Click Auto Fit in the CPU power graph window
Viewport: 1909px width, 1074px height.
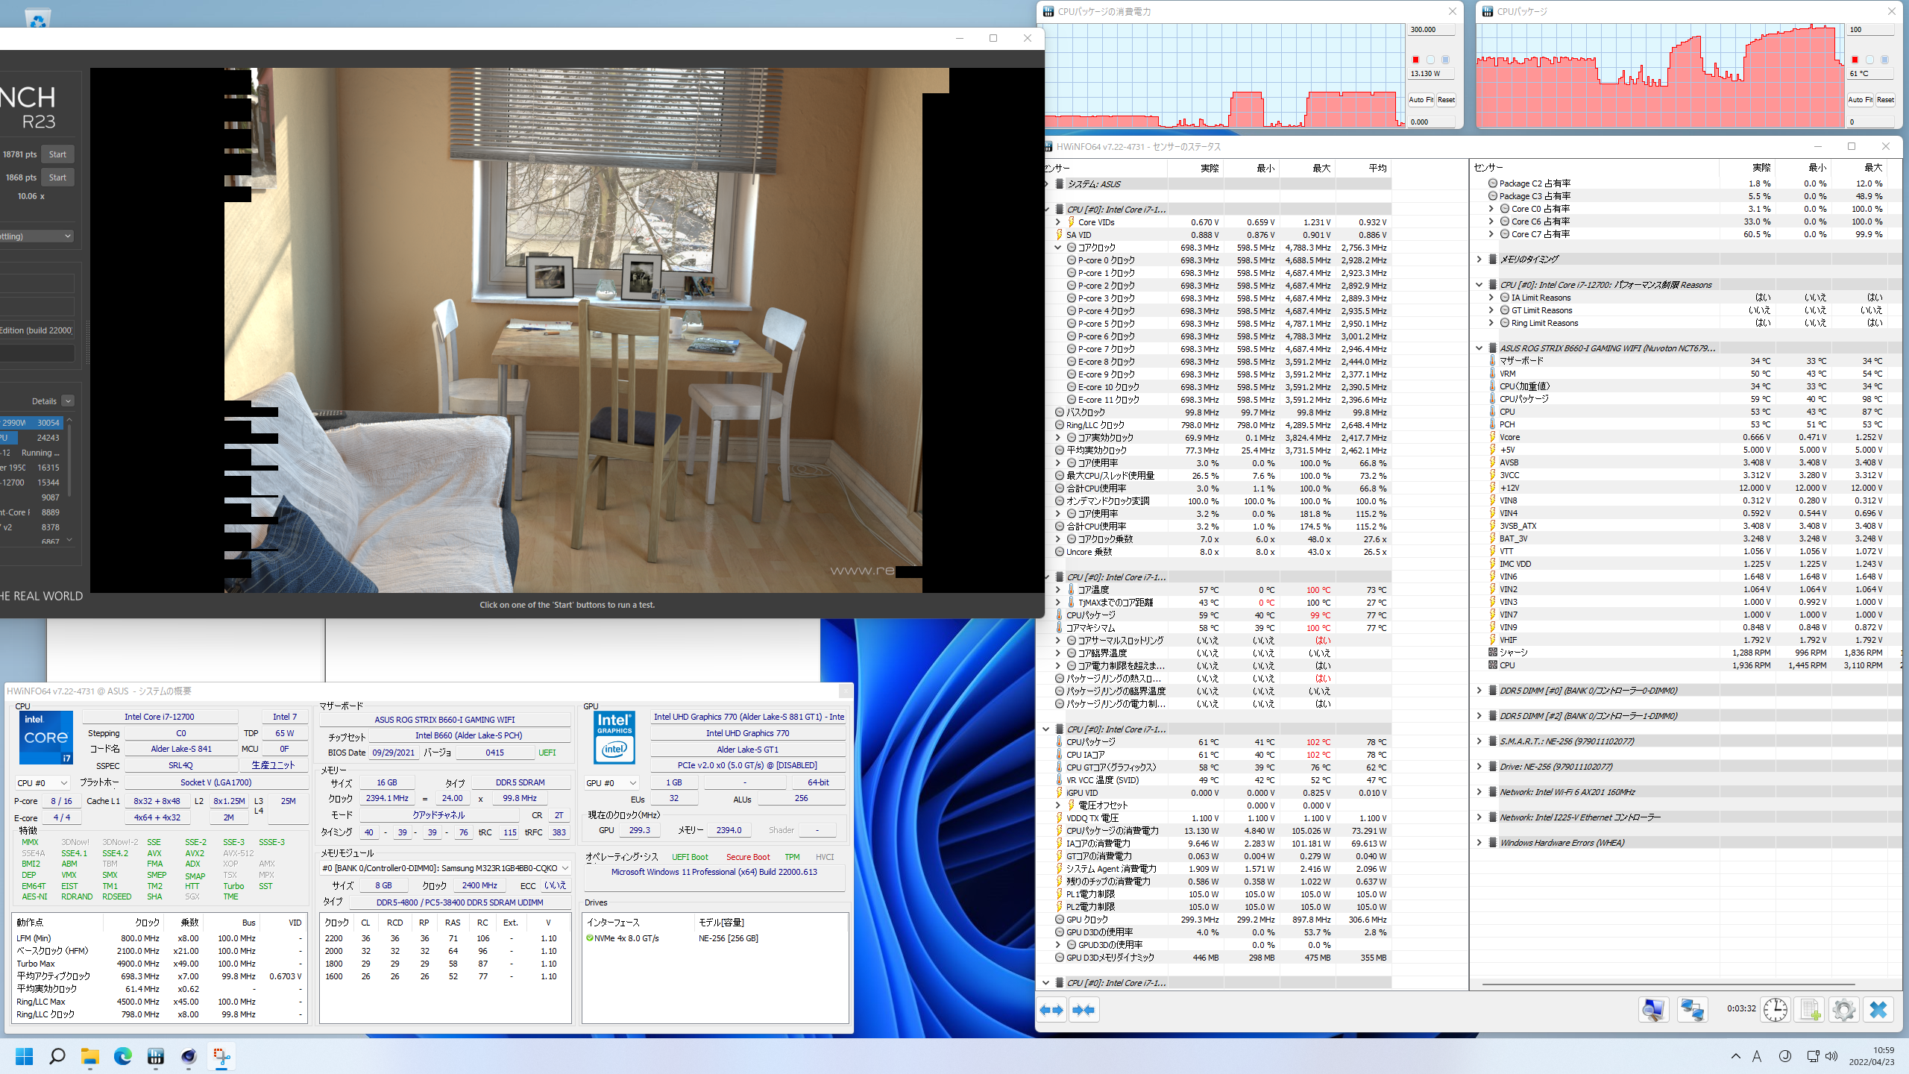[1421, 100]
